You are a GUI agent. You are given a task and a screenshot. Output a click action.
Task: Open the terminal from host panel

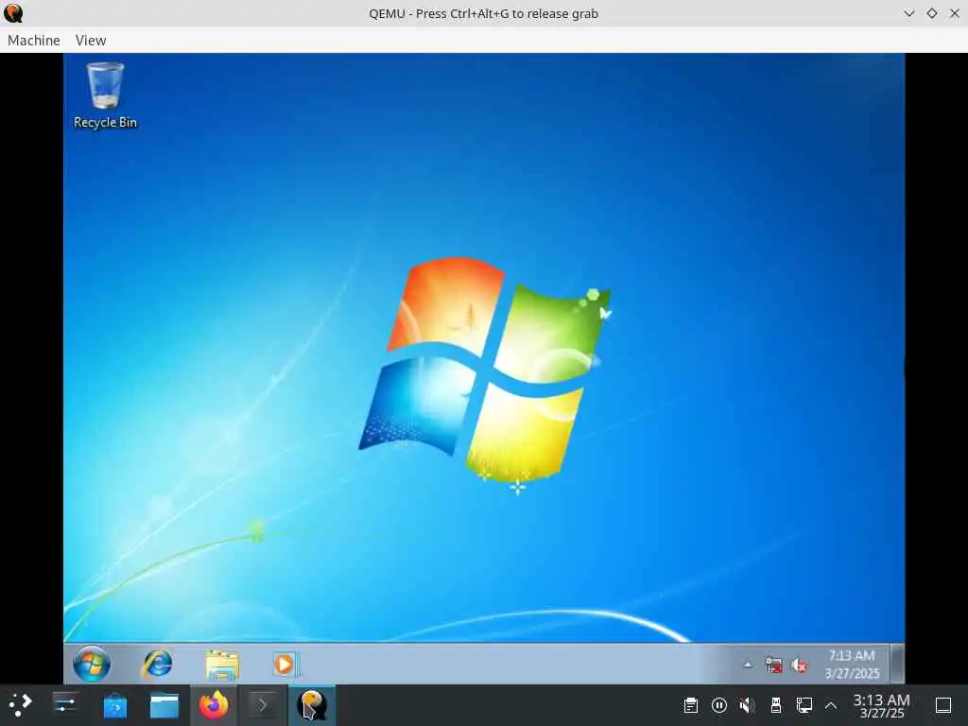[x=263, y=705]
